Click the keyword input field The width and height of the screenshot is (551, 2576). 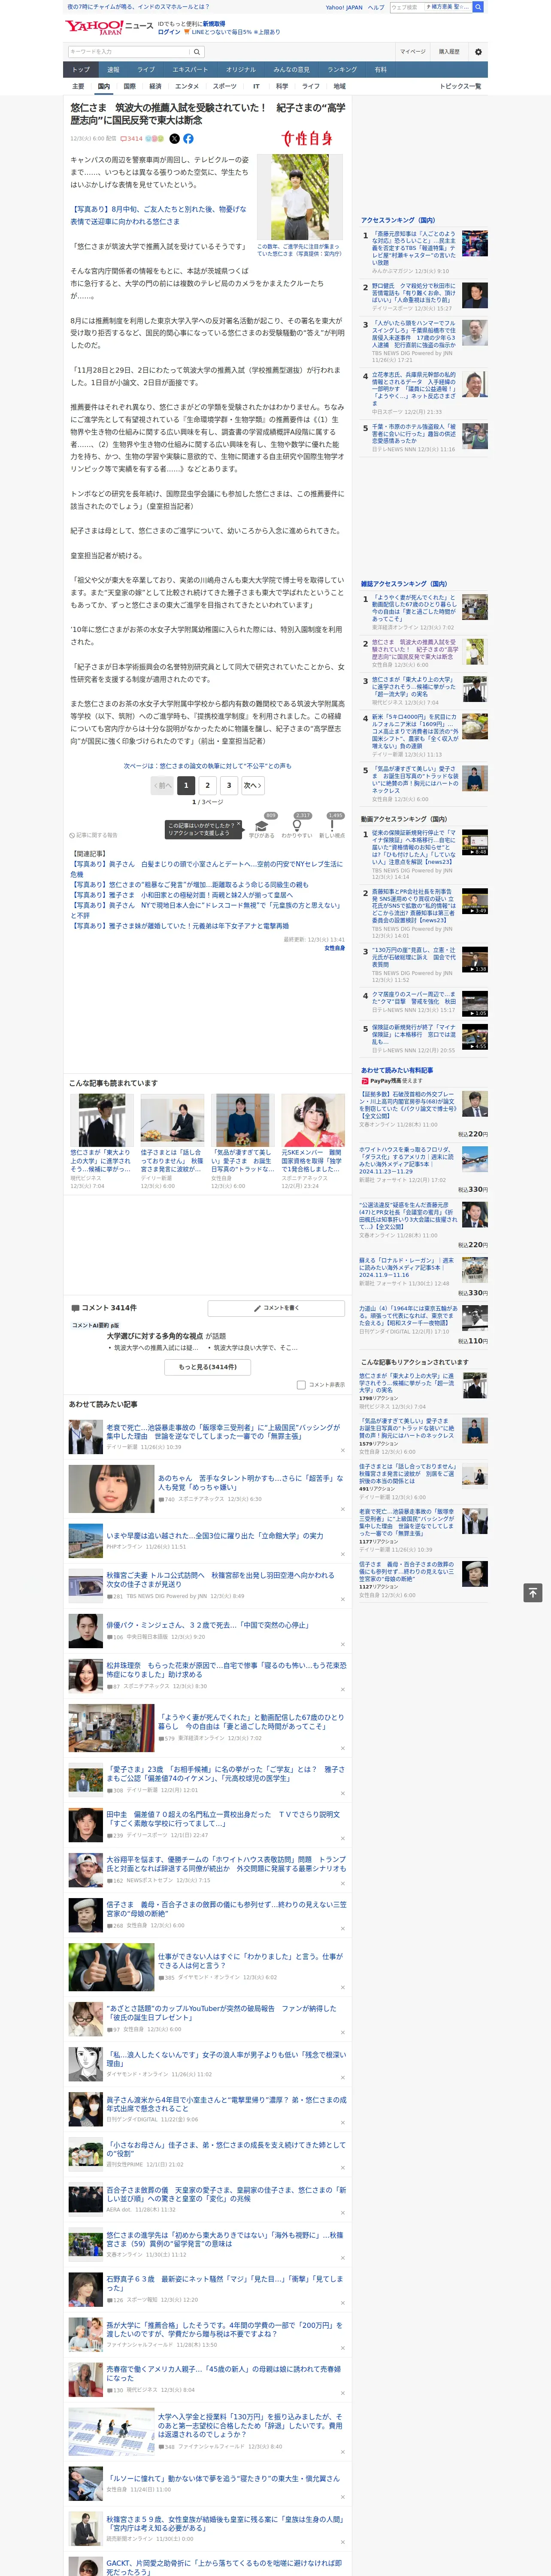pos(129,52)
